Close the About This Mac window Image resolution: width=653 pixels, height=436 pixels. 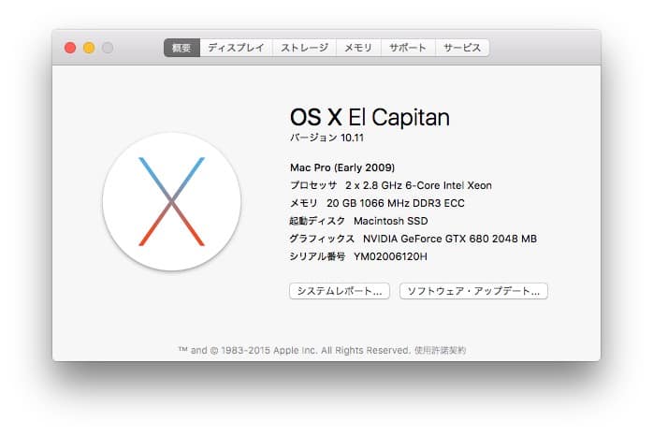[70, 48]
